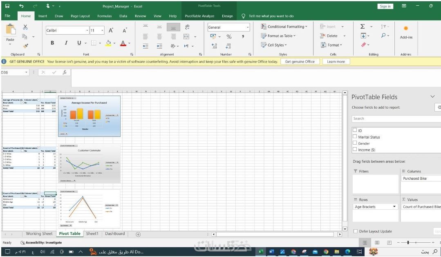
Task: Click the Save icon in title bar
Action: (x=7, y=6)
